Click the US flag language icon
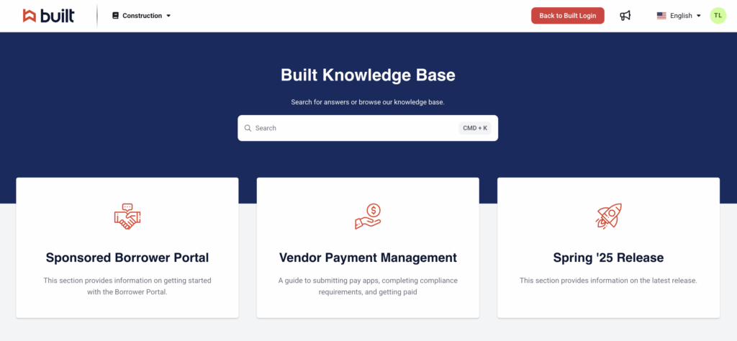Image resolution: width=737 pixels, height=341 pixels. click(661, 16)
